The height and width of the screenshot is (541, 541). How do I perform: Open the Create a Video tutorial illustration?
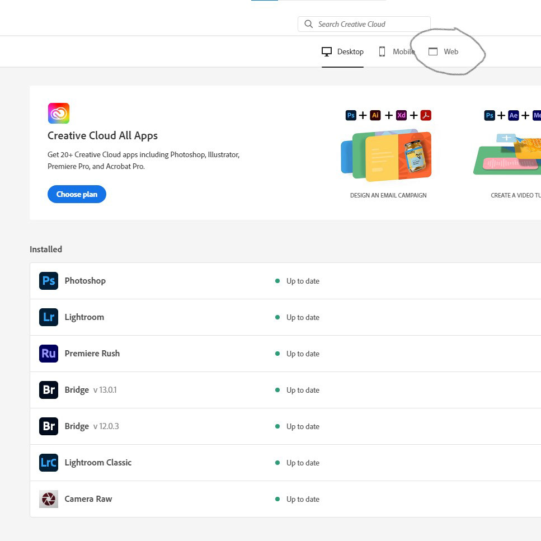coord(507,154)
